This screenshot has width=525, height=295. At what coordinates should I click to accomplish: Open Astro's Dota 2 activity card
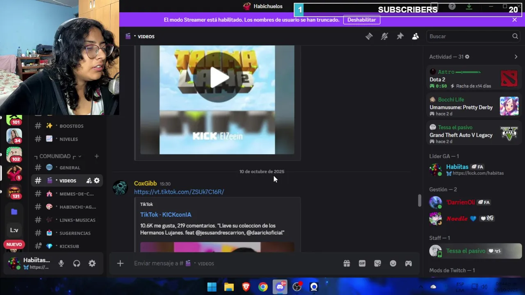click(x=474, y=79)
